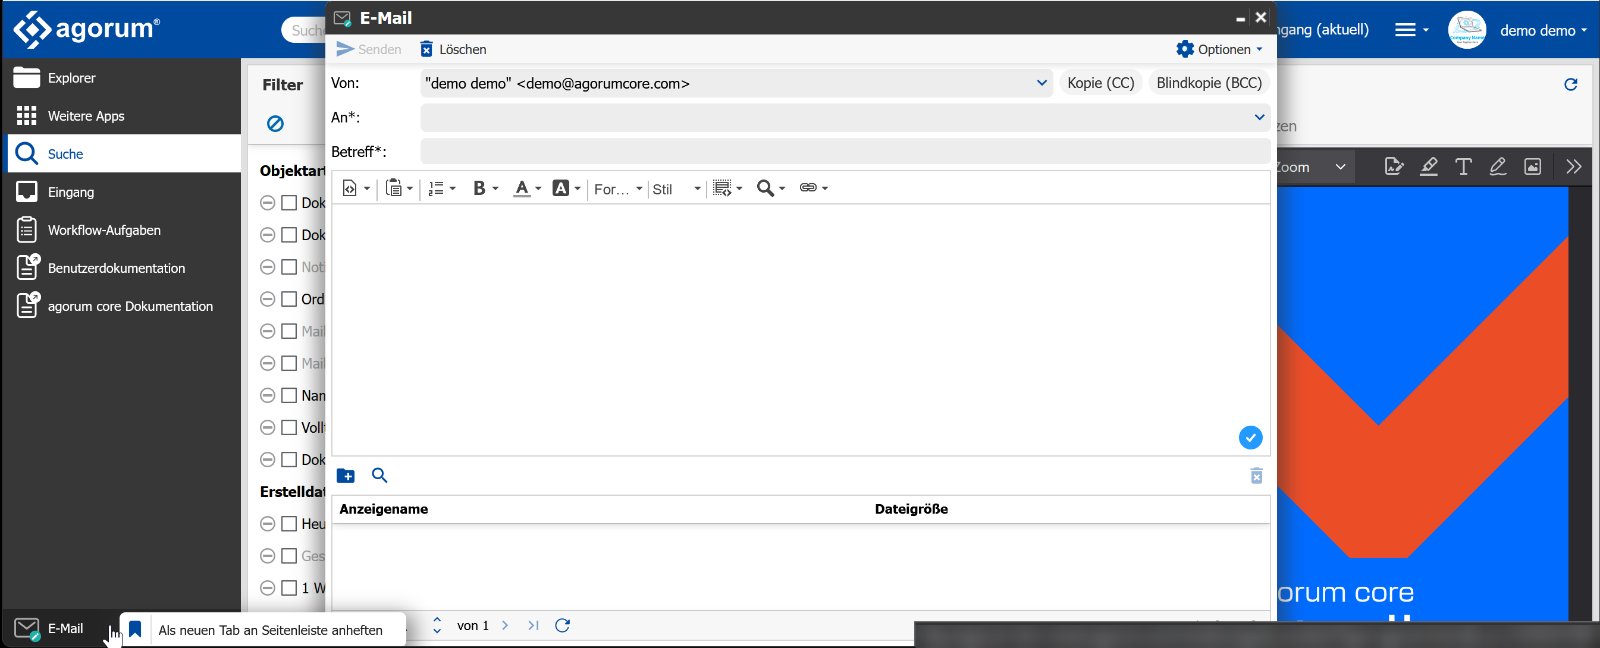Expand the Von sender dropdown

point(1041,83)
